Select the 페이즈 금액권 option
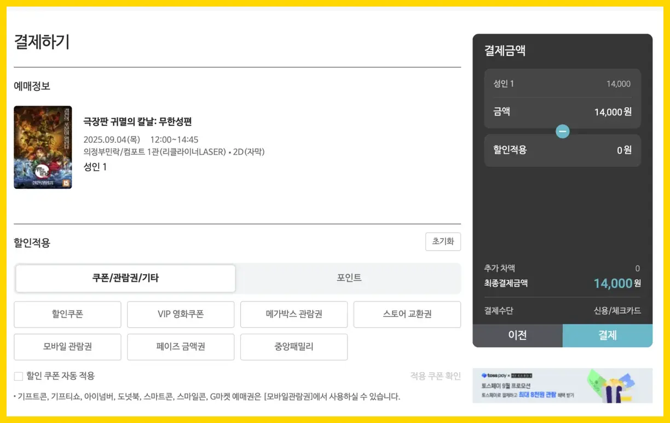This screenshot has width=670, height=423. 181,347
